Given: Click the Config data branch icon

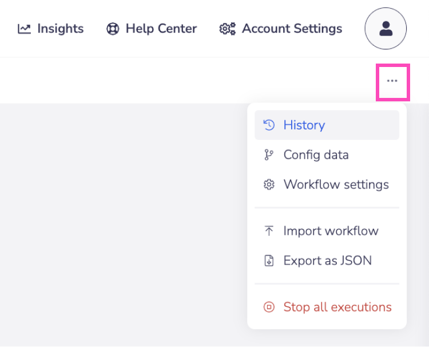Looking at the screenshot, I should (269, 155).
